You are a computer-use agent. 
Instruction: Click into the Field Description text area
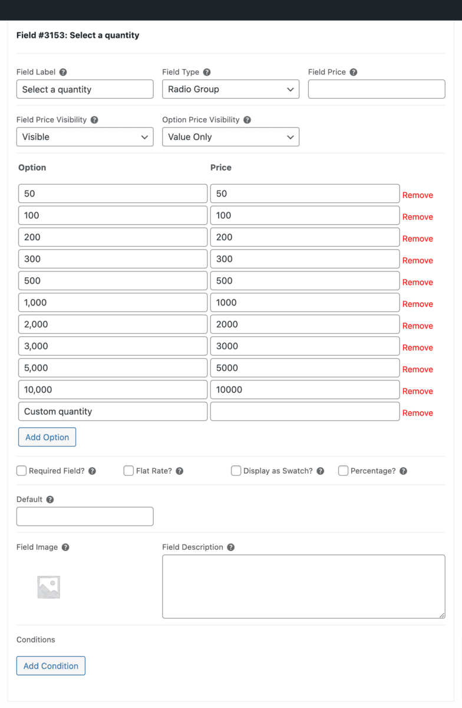(303, 586)
